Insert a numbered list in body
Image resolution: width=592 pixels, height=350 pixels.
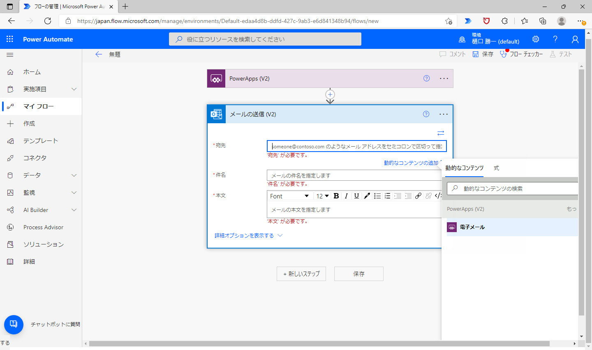(x=387, y=196)
